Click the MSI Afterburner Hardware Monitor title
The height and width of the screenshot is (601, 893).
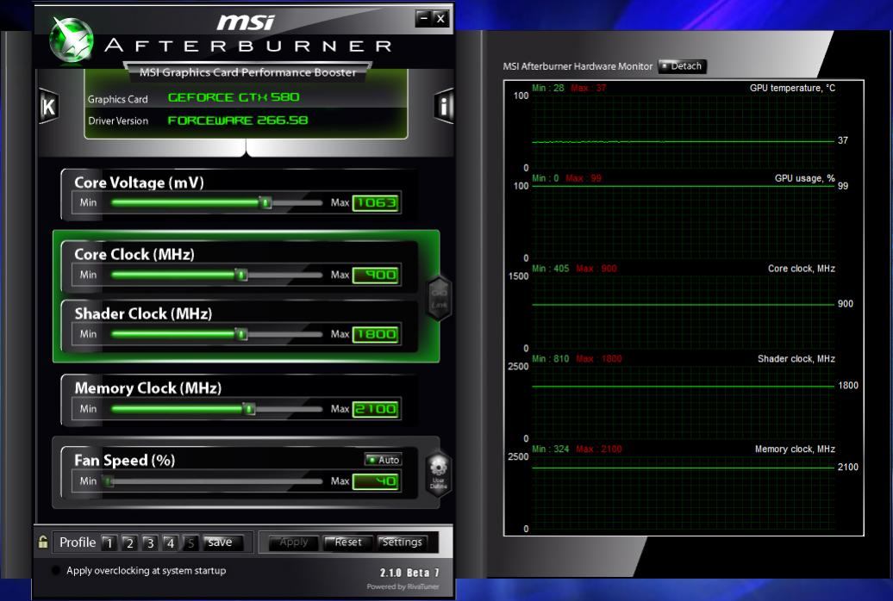click(x=578, y=66)
